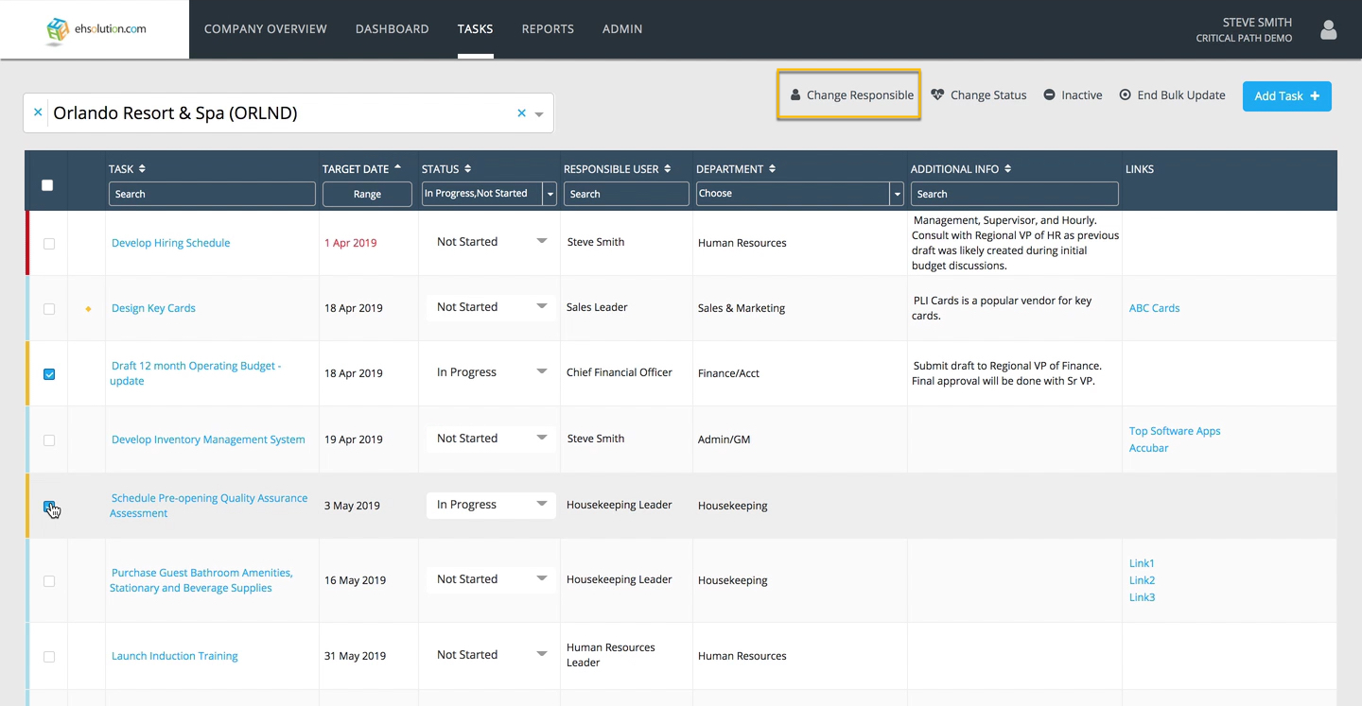Image resolution: width=1362 pixels, height=706 pixels.
Task: Uncheck Draft 12 month Operating Budget checkbox
Action: click(49, 374)
